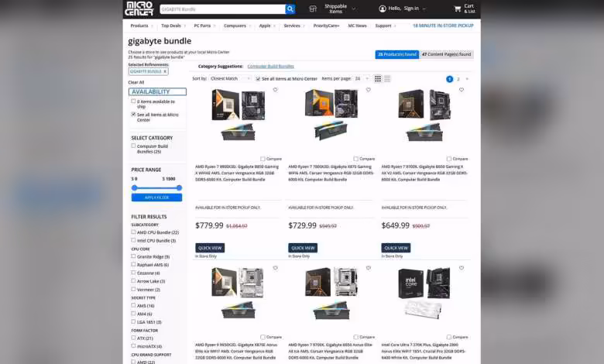604x364 pixels.
Task: Click the price range slider track
Action: pyautogui.click(x=156, y=188)
